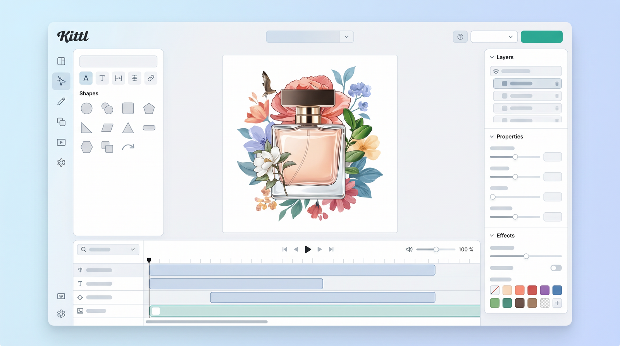This screenshot has width=620, height=346.
Task: Adjust the third Properties slider set at minimum
Action: (x=493, y=197)
